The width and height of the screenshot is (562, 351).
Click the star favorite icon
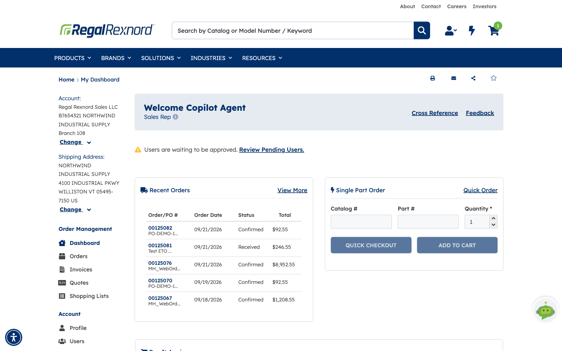tap(494, 78)
